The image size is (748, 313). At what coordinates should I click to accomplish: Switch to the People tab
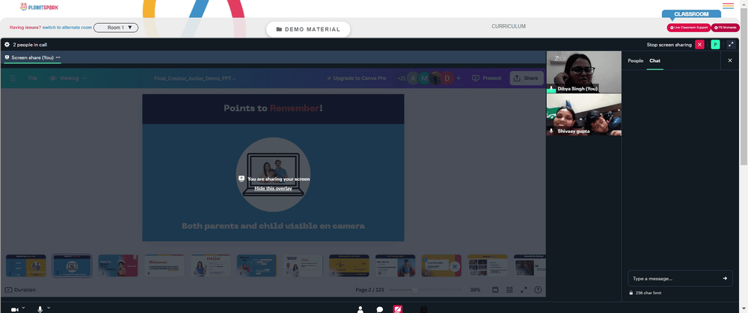point(635,61)
